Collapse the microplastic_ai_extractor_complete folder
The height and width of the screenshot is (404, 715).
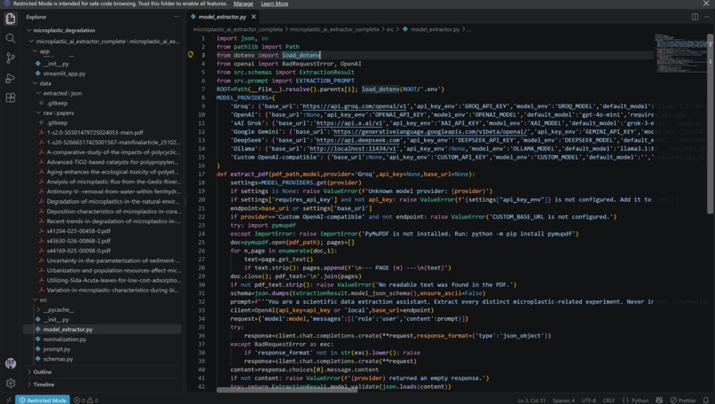[x=102, y=42]
